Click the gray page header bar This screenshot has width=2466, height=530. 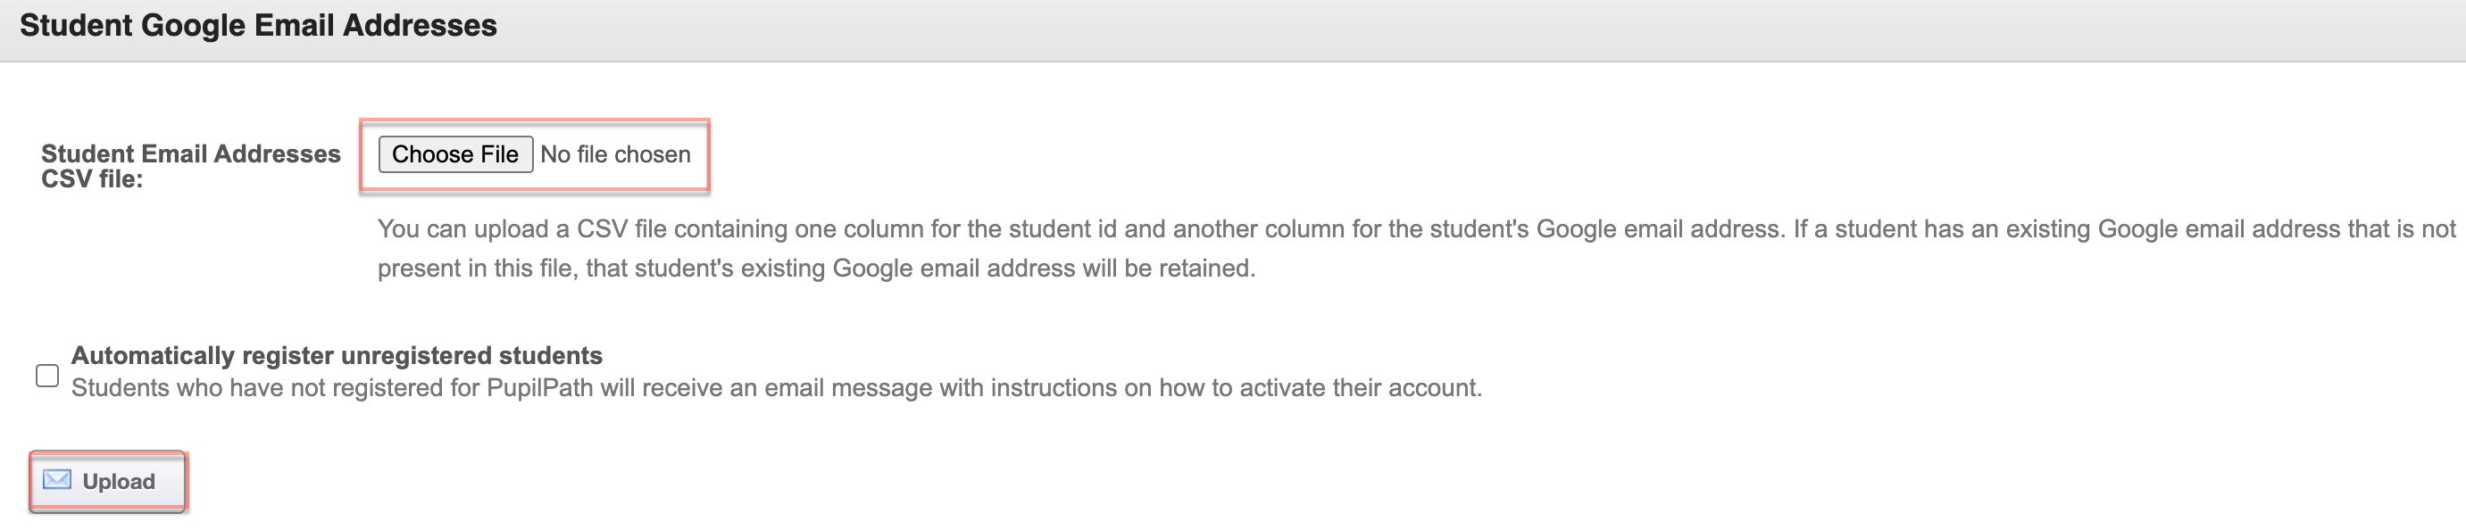(1233, 30)
